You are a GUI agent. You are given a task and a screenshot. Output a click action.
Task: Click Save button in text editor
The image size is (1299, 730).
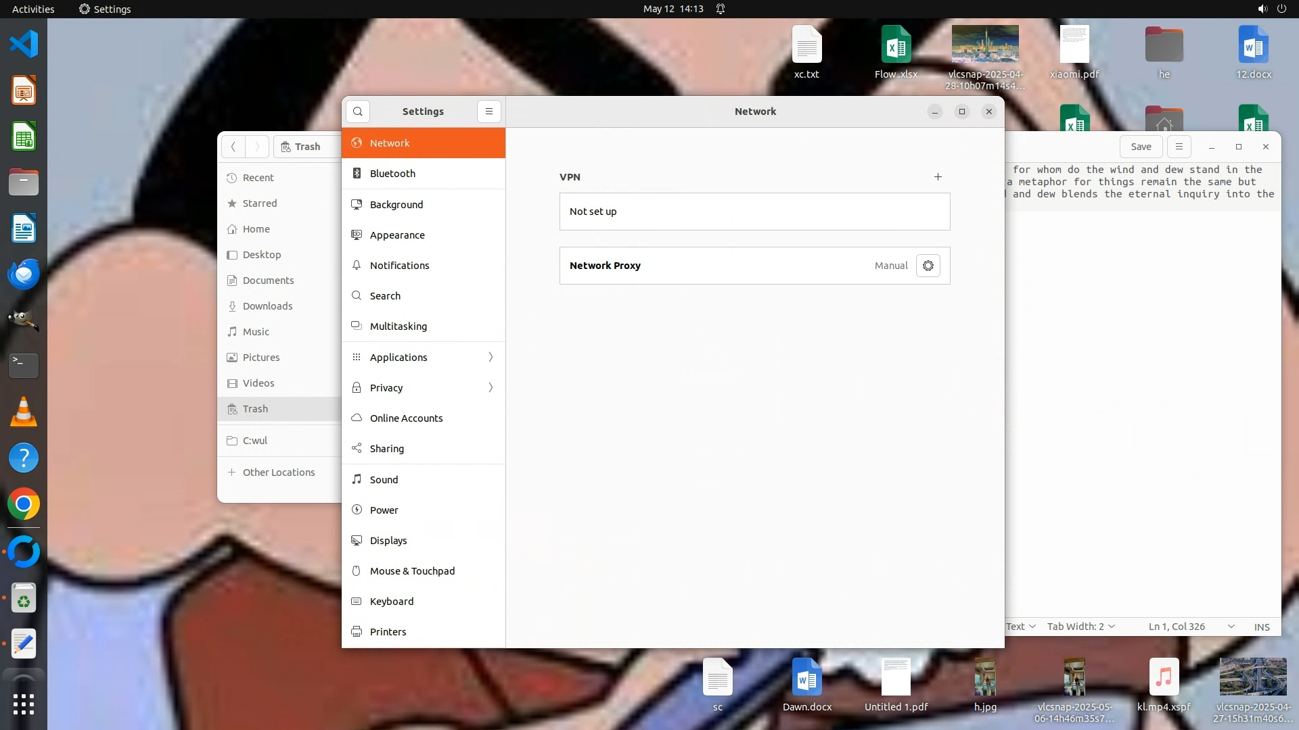[1141, 147]
